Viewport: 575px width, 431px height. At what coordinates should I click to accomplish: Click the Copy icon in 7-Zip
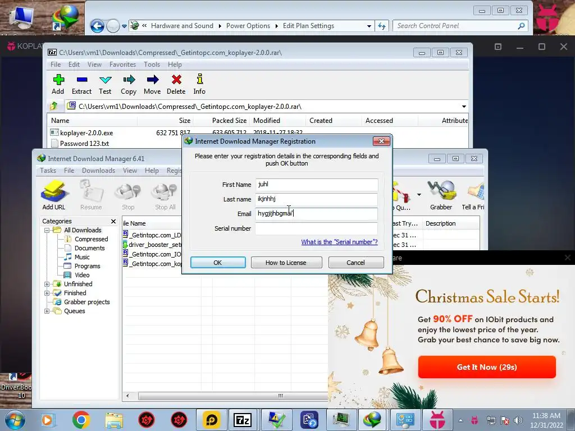click(129, 84)
